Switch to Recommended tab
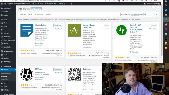This screenshot has height=95, width=169. pyautogui.click(x=39, y=14)
